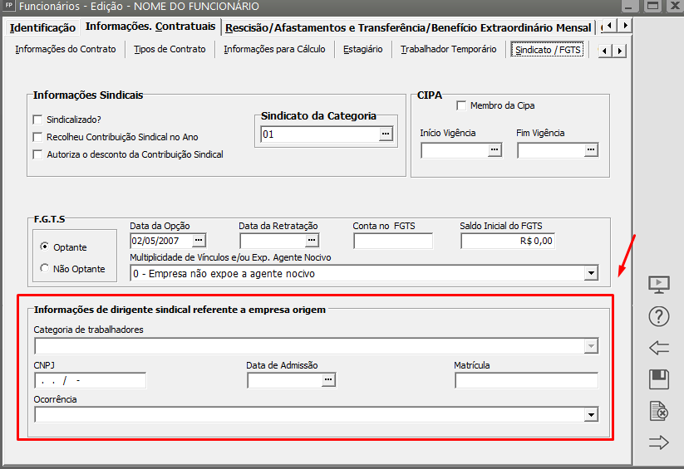Viewport: 684px width, 469px height.
Task: Go to next record with right arrow
Action: [659, 442]
